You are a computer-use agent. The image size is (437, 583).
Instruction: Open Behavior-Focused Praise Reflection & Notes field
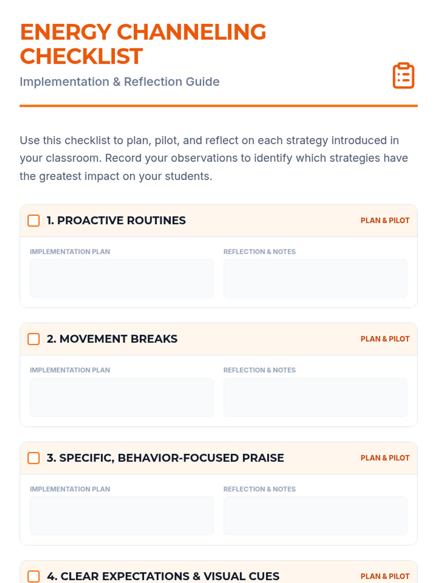point(315,516)
